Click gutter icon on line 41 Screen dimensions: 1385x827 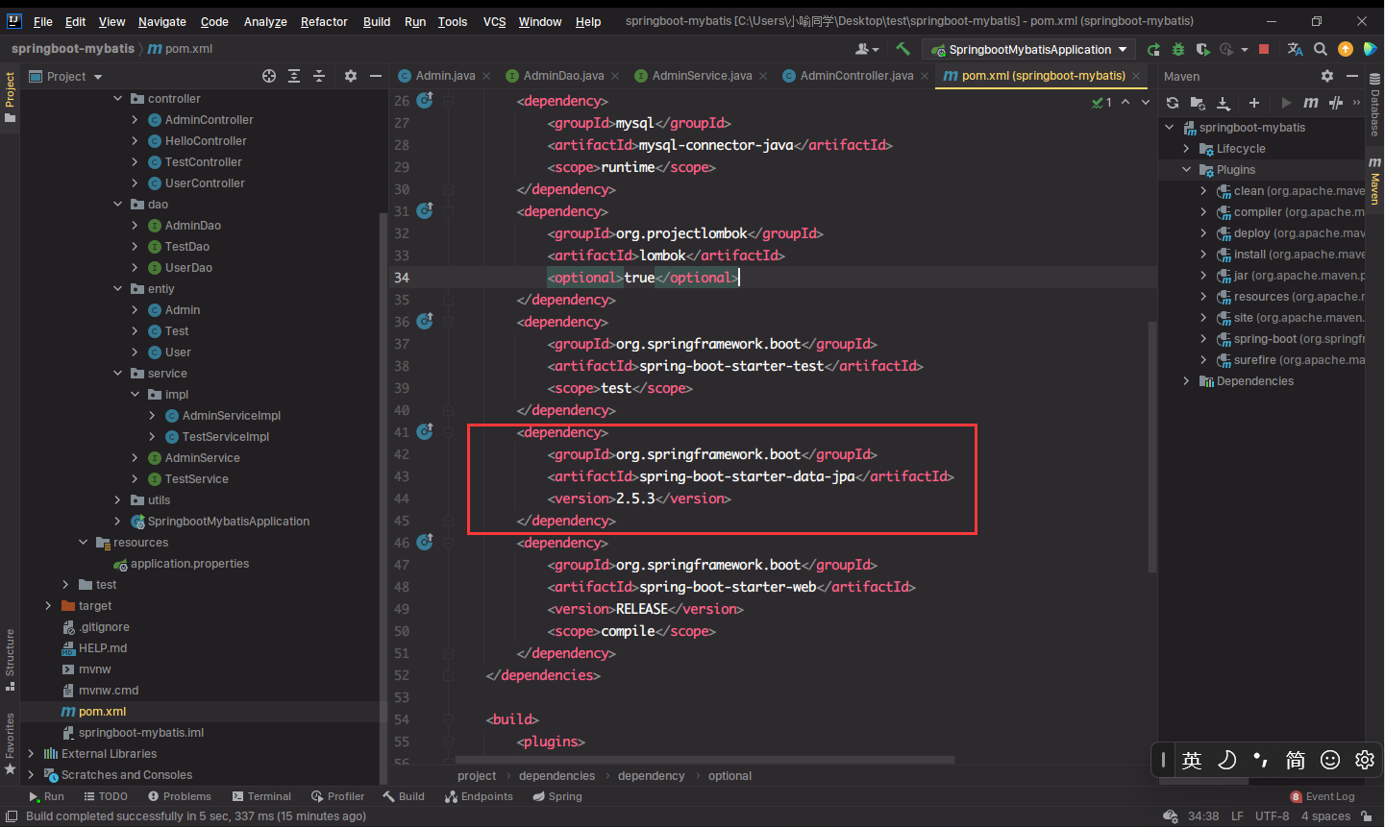[425, 431]
